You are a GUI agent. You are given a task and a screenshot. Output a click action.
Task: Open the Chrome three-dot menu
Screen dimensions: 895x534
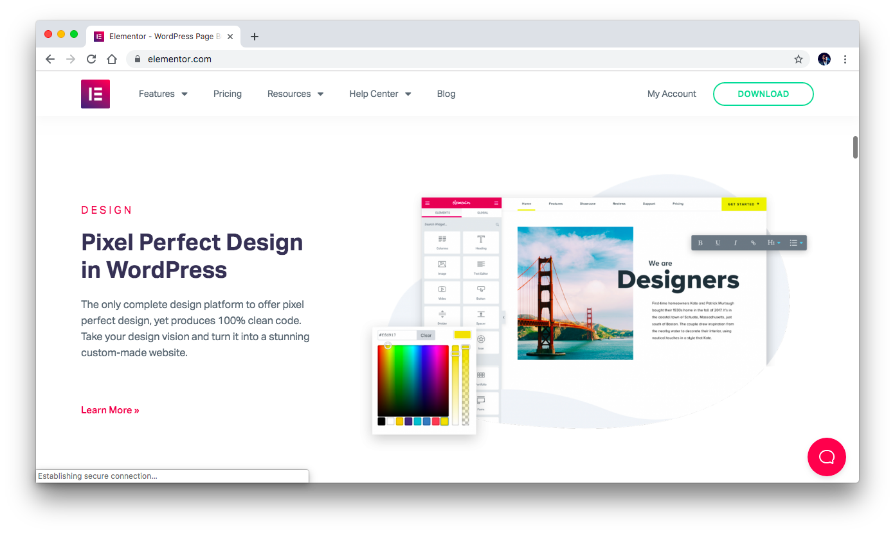click(x=845, y=59)
